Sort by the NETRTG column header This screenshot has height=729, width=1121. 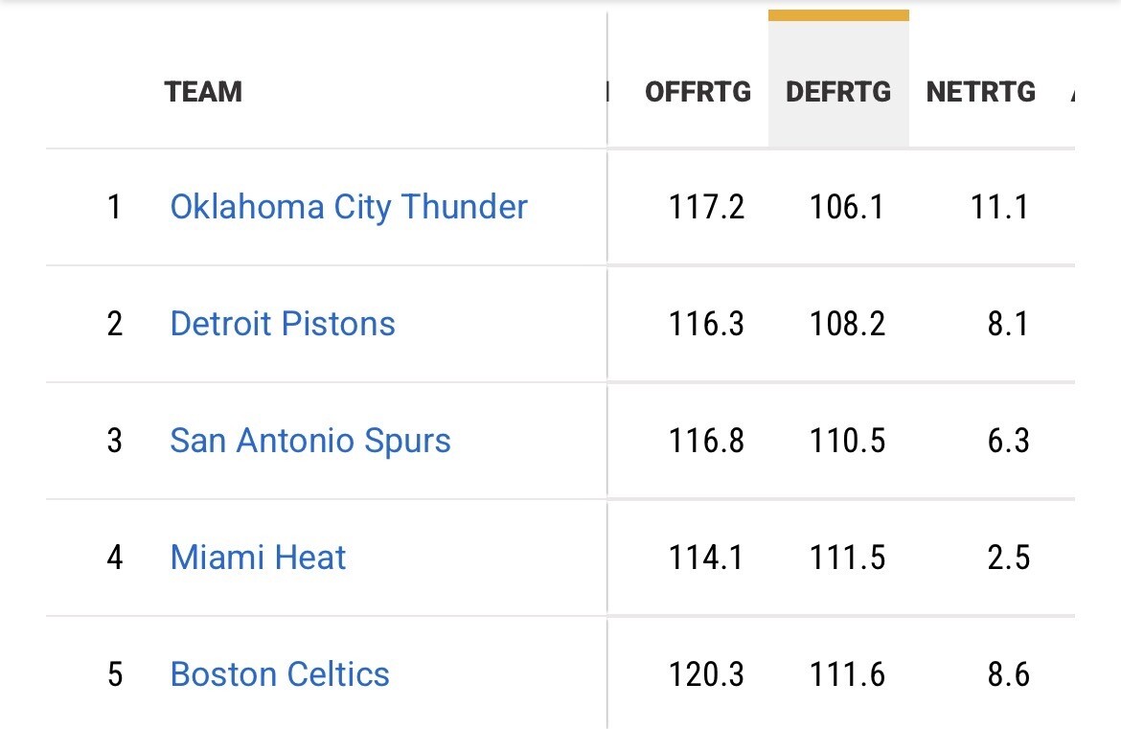980,92
